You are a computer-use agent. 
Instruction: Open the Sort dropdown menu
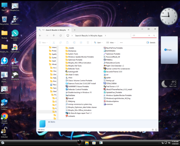coord(98,43)
